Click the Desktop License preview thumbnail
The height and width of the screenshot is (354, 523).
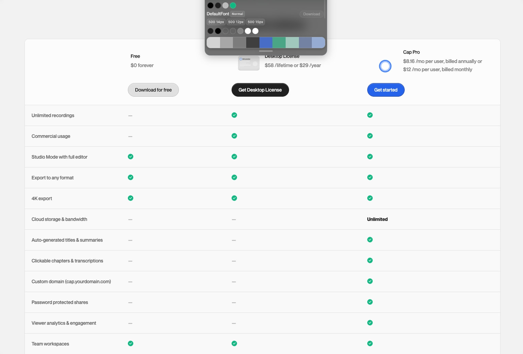(249, 63)
